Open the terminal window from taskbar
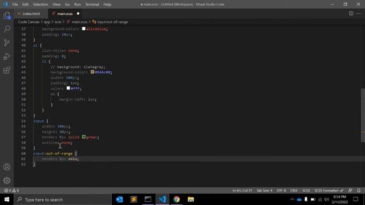 [148, 199]
